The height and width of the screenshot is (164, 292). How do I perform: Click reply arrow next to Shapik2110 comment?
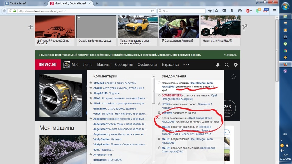[x=91, y=93]
